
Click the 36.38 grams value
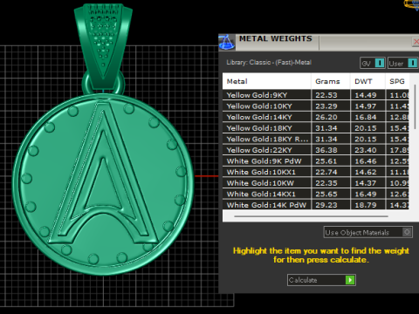click(326, 150)
